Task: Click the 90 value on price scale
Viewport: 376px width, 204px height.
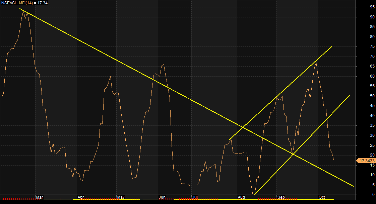Action: (x=372, y=17)
